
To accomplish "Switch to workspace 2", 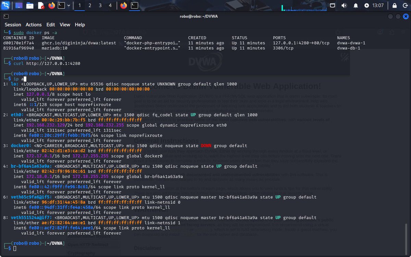I will tap(90, 5).
